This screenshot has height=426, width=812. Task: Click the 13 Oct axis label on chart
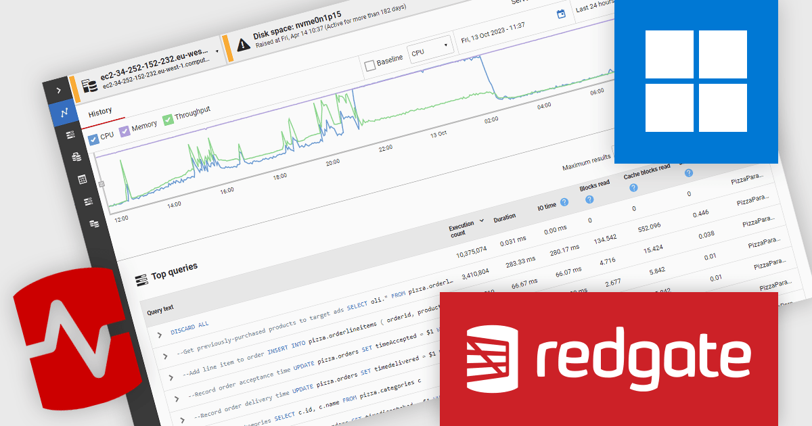pos(438,133)
